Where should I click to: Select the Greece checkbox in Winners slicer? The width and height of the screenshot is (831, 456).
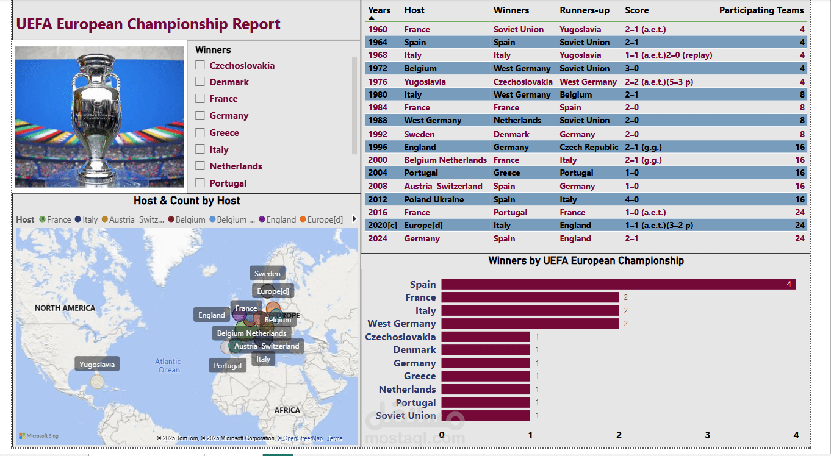200,132
